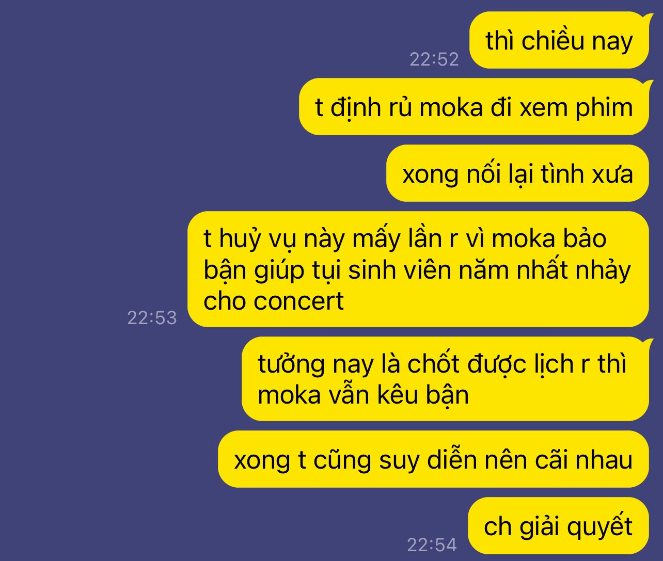
Task: Tap the 'xong nối lại tình xưa' bubble
Action: pos(517,173)
